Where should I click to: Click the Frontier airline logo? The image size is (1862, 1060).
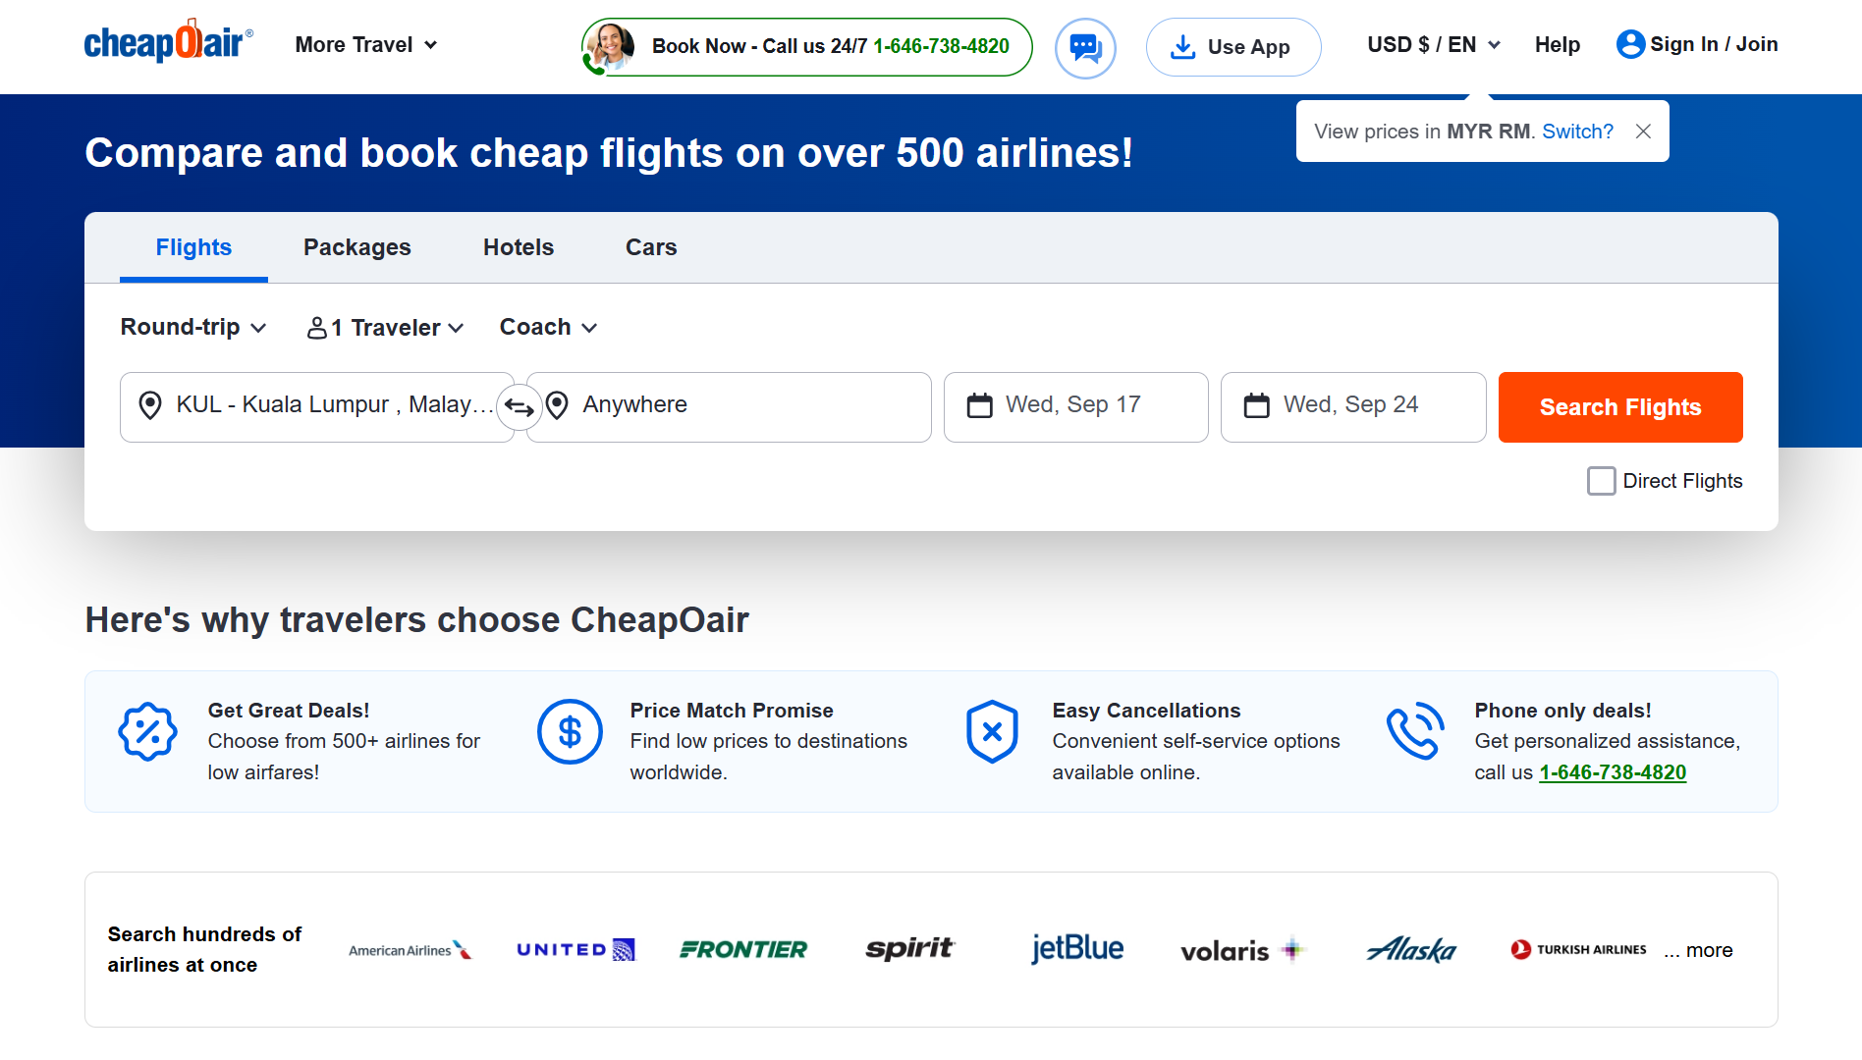coord(743,949)
